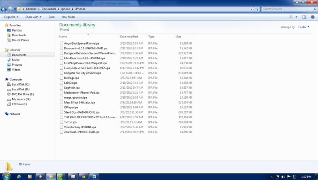The image size is (318, 180).
Task: Click the Libraries breadcrumb
Action: pyautogui.click(x=31, y=9)
